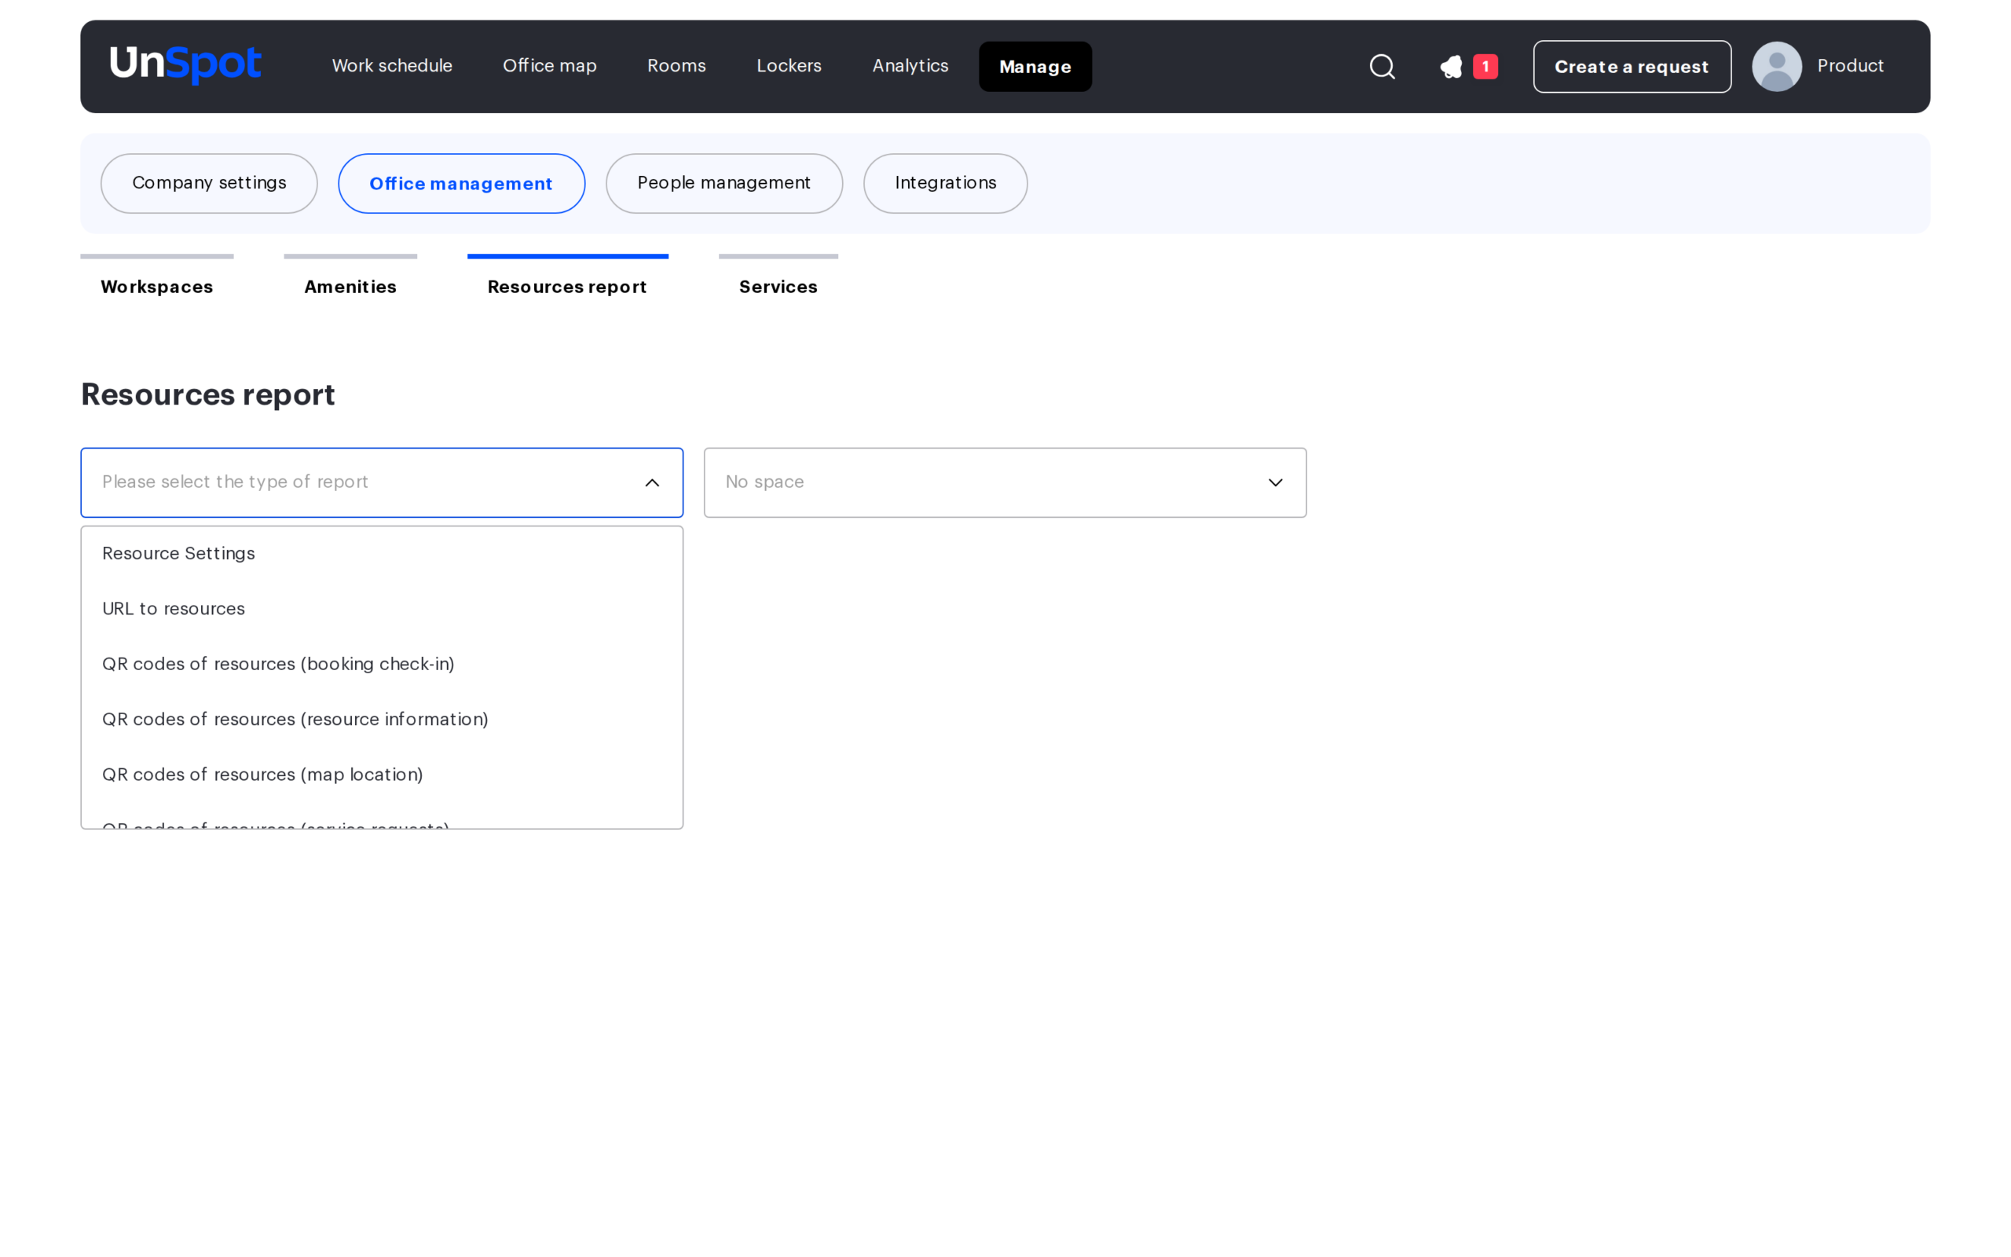Click the user avatar picture
Viewport: 2011px width, 1257px height.
1777,67
